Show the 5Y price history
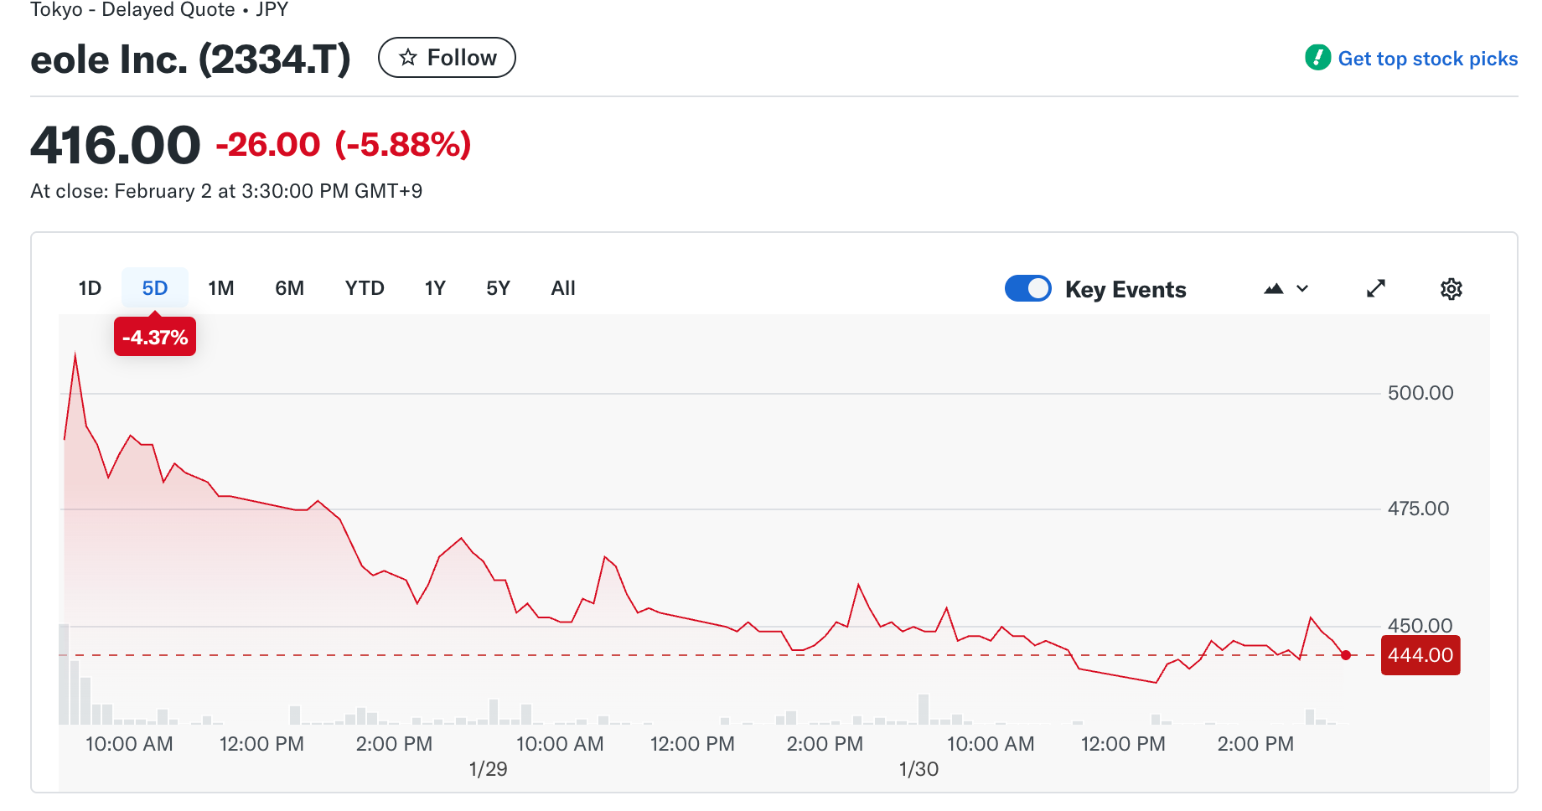1542x811 pixels. coord(498,288)
